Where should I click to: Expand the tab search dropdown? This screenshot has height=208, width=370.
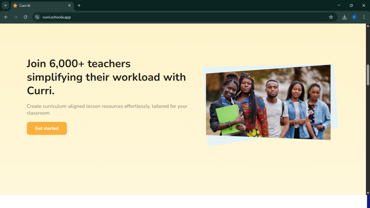pos(5,5)
